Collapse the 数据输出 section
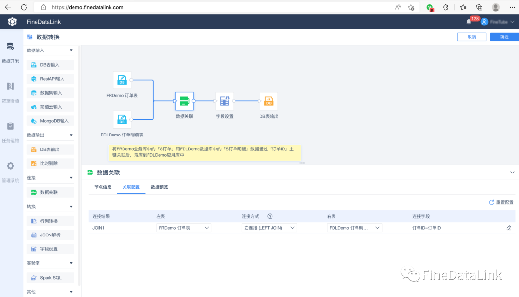519x297 pixels. (x=71, y=135)
